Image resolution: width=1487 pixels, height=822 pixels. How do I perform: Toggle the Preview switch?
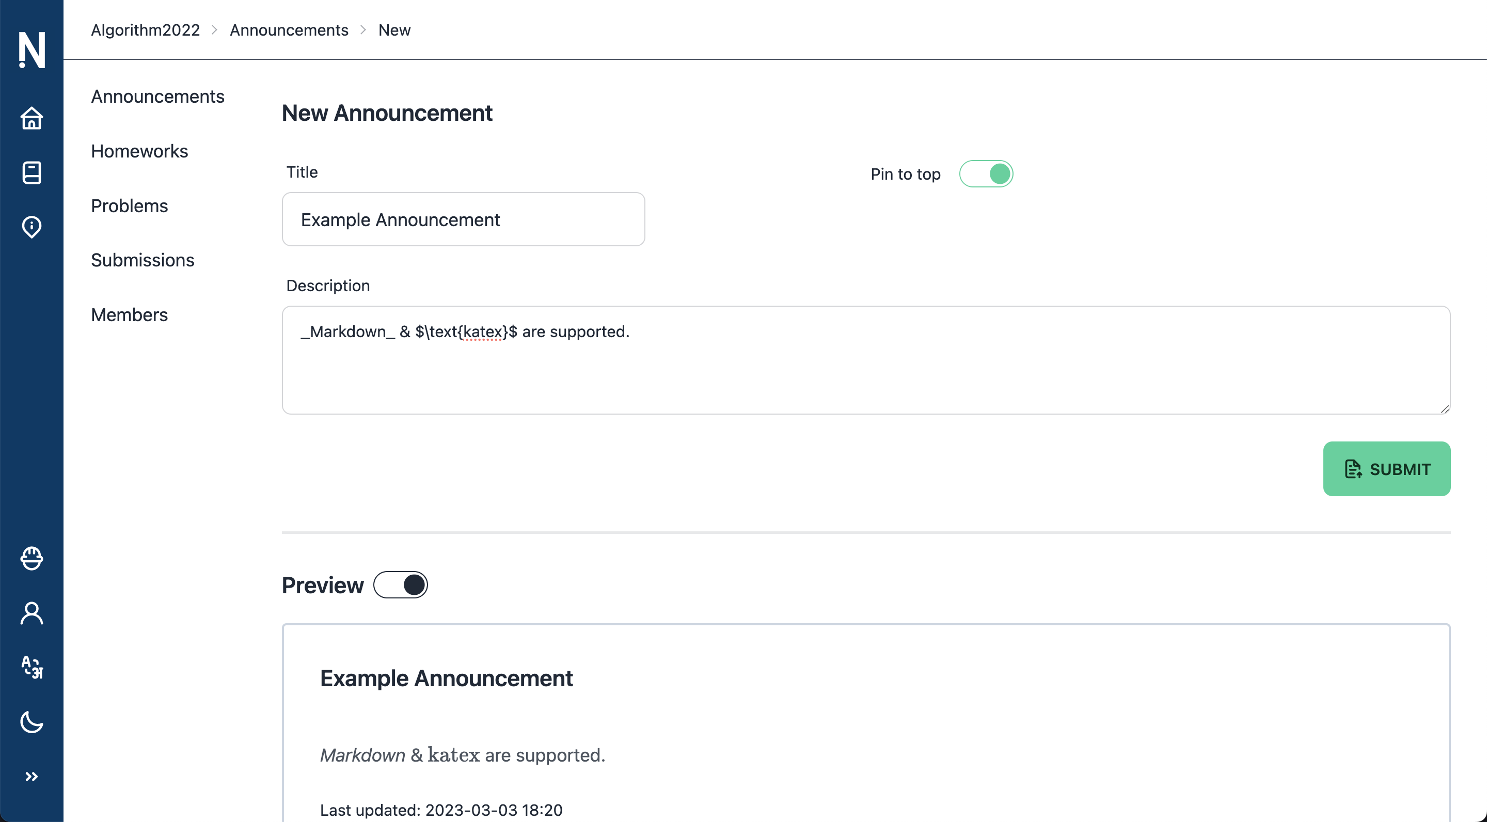pyautogui.click(x=400, y=585)
